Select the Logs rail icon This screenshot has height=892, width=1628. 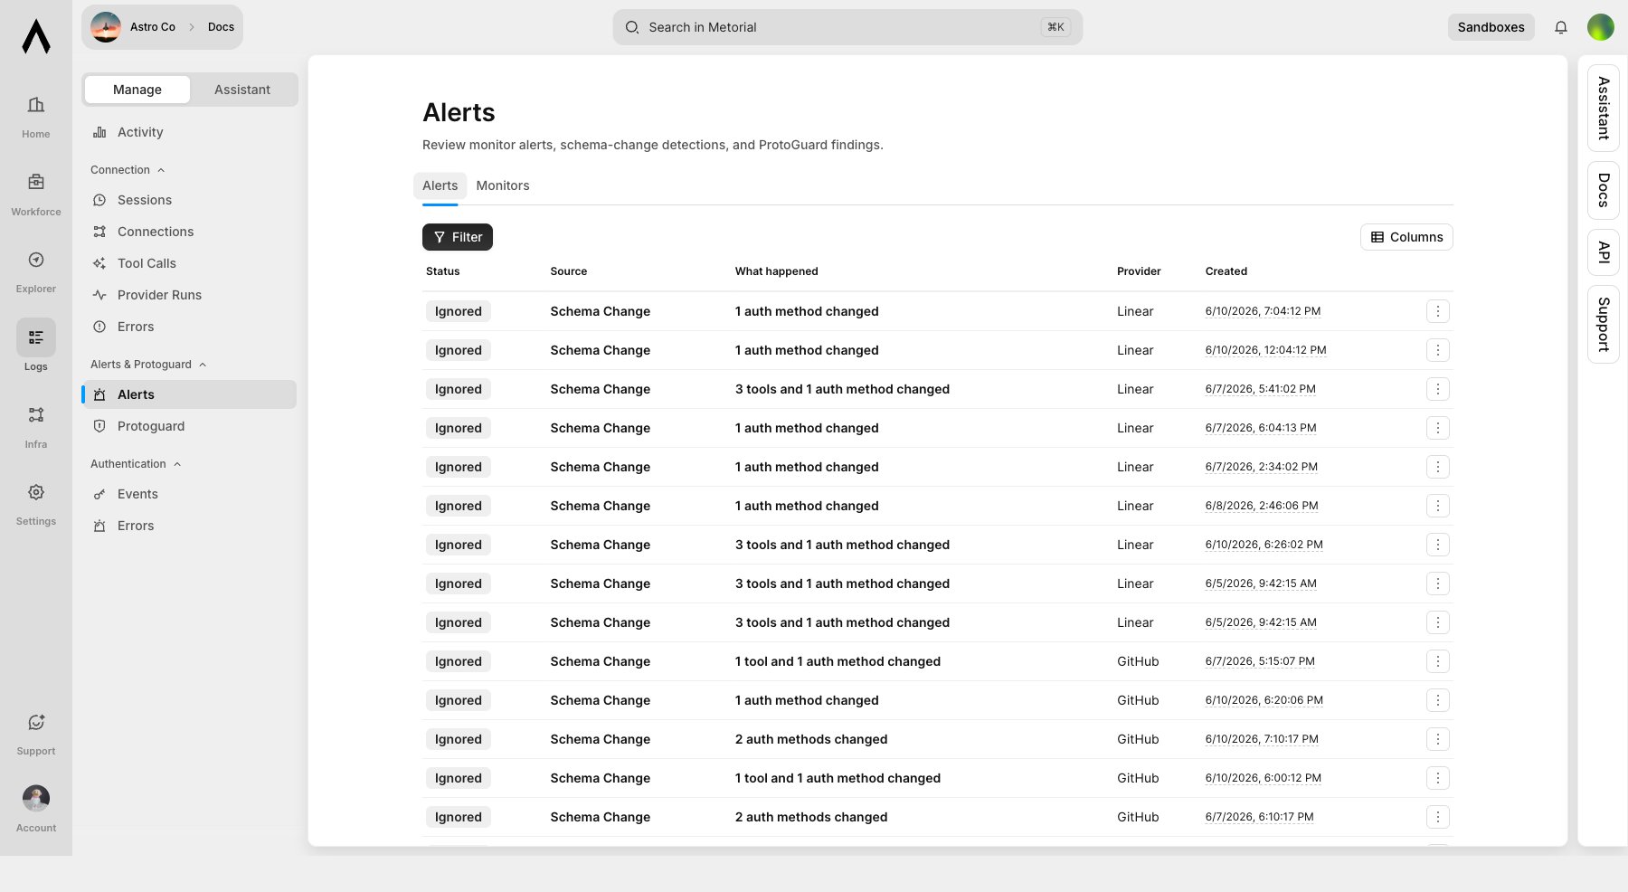pyautogui.click(x=36, y=337)
